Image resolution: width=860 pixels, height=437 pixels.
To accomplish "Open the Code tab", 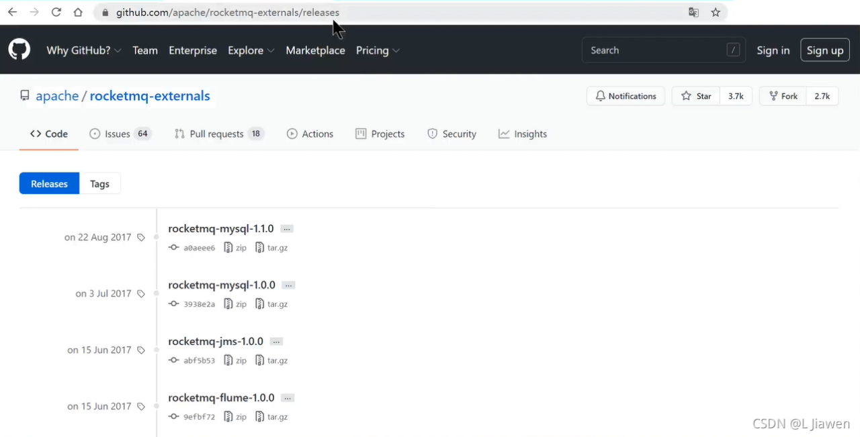I will point(49,134).
